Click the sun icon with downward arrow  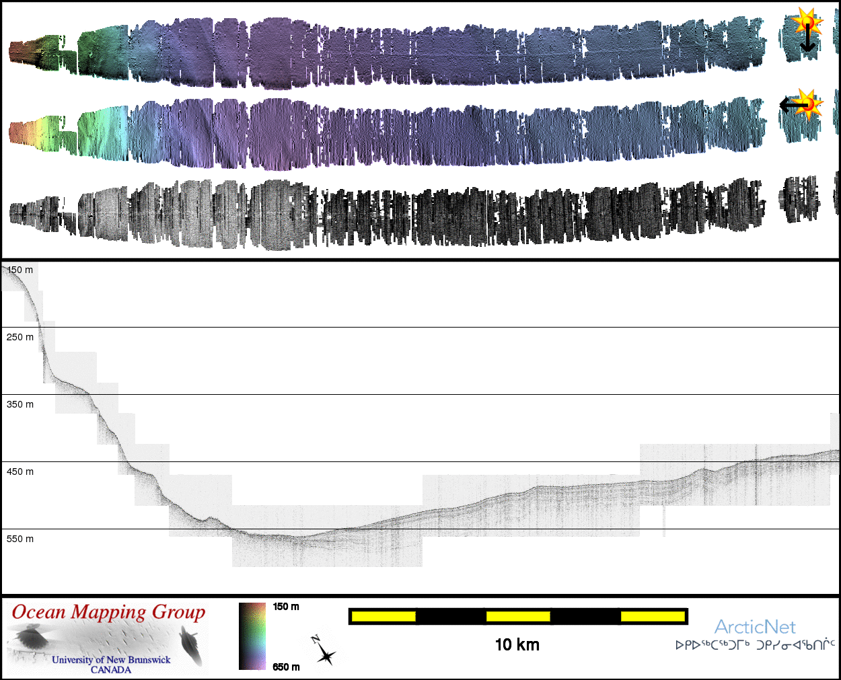pyautogui.click(x=806, y=30)
